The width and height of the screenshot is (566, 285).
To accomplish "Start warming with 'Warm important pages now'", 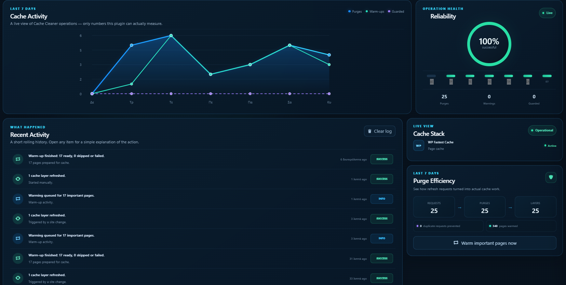I will tap(485, 243).
